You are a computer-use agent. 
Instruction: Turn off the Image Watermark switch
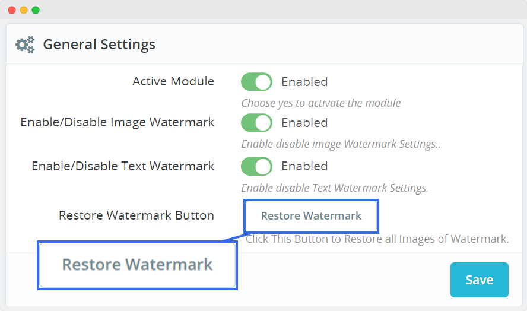click(x=256, y=123)
